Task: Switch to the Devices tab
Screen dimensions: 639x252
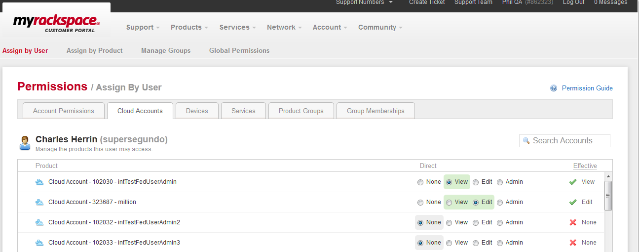Action: tap(197, 111)
